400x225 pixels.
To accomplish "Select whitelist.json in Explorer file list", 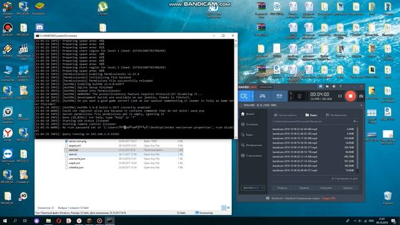I will tap(76, 167).
